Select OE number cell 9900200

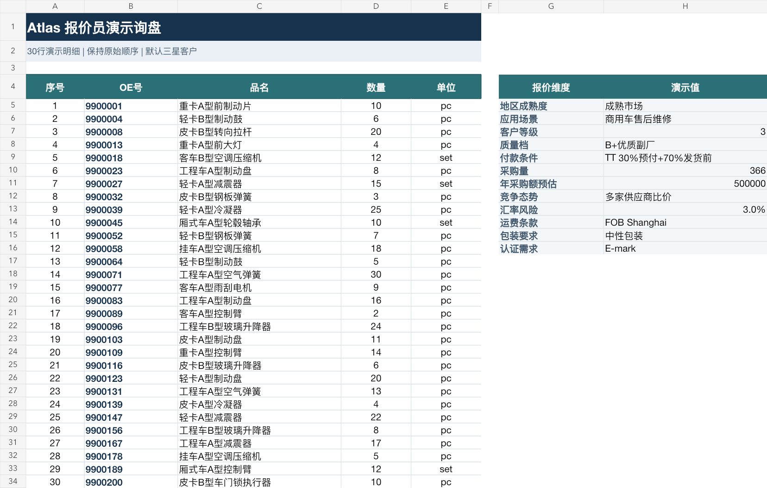131,482
